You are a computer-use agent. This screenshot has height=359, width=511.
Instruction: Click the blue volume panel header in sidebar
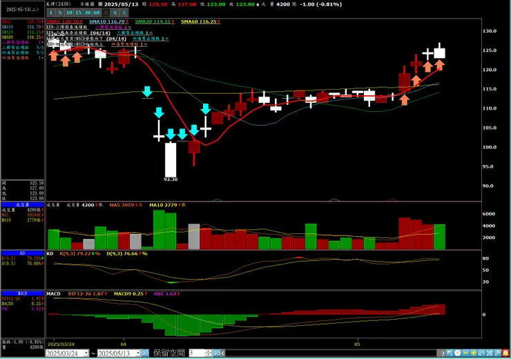[x=23, y=204]
